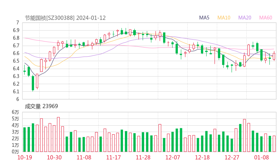Screen dimensions: 280x166
Task: Click the 11-17 date axis label
Action: (114, 157)
